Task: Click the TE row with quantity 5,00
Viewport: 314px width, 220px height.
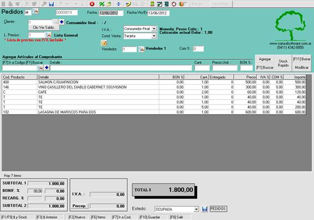Action: coord(154,107)
